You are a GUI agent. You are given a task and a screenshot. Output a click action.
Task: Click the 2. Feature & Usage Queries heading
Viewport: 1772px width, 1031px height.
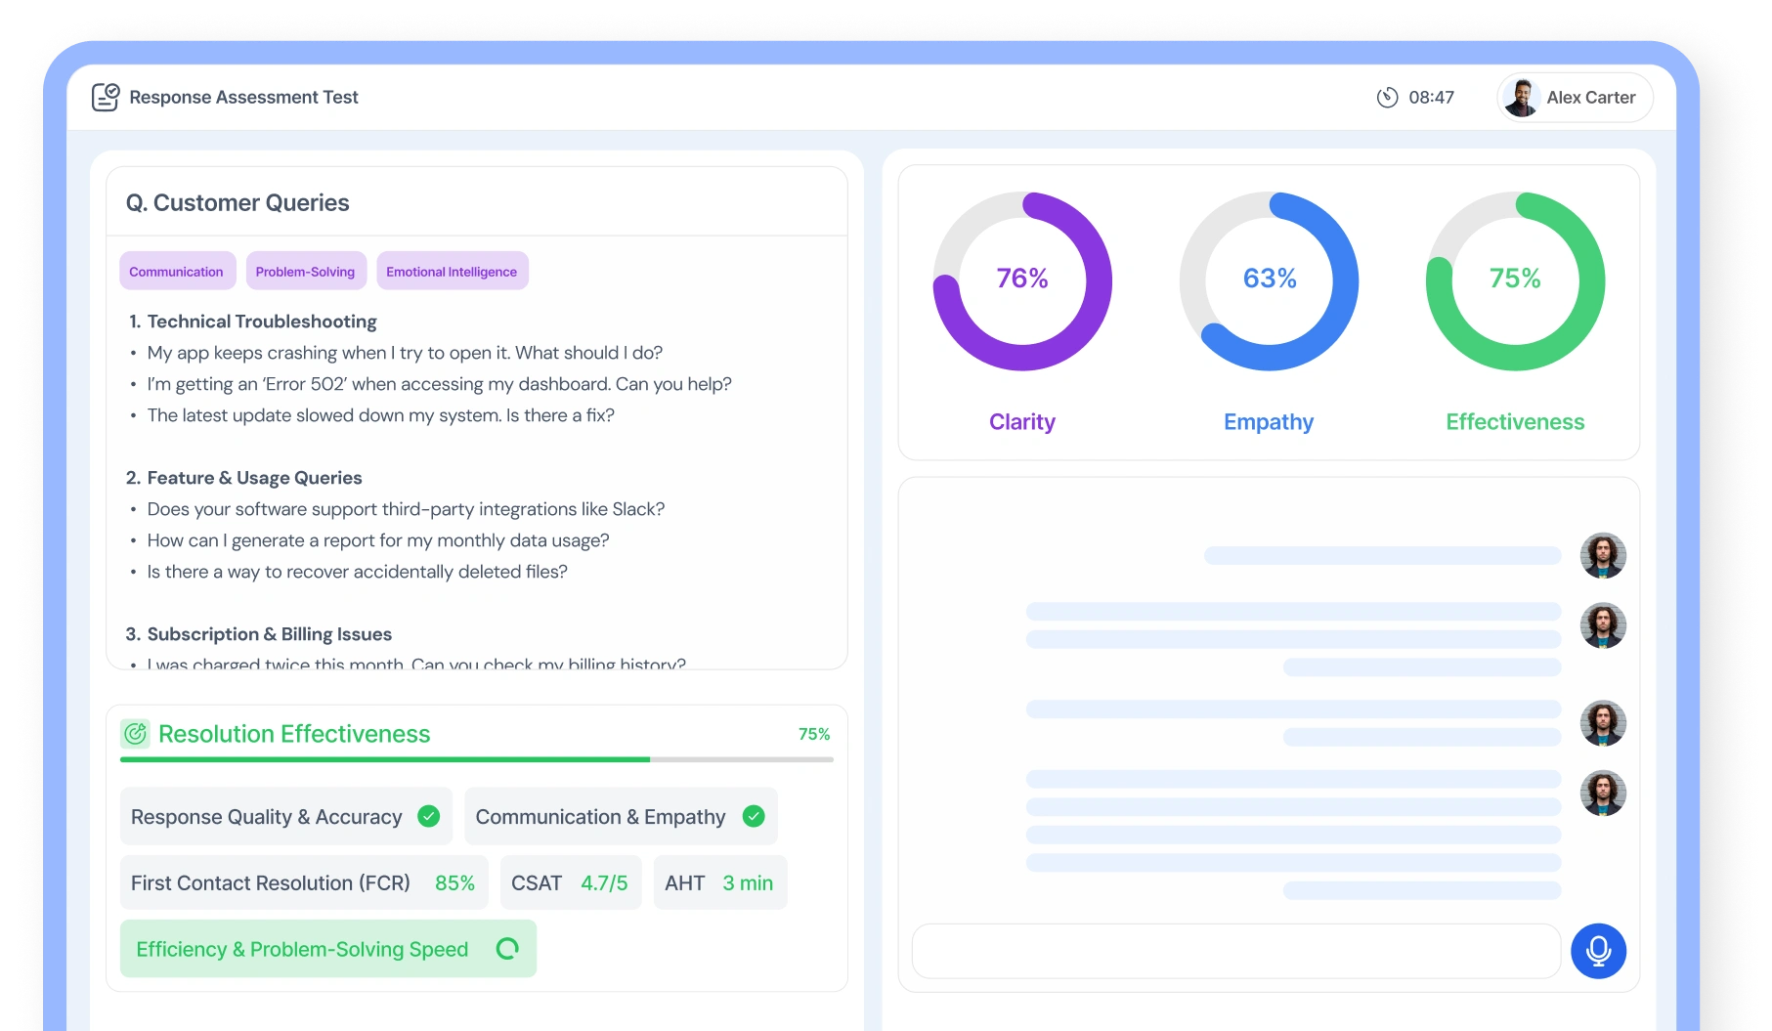(x=243, y=478)
